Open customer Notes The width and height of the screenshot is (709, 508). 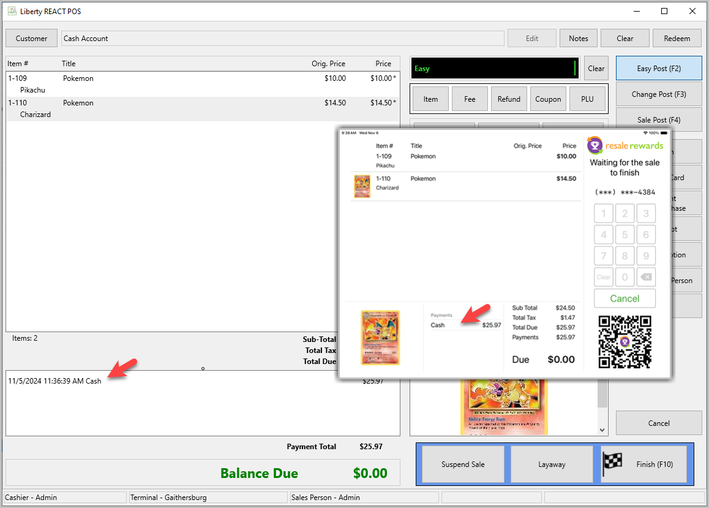tap(579, 39)
